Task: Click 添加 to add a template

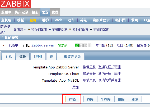Action: pos(76,87)
